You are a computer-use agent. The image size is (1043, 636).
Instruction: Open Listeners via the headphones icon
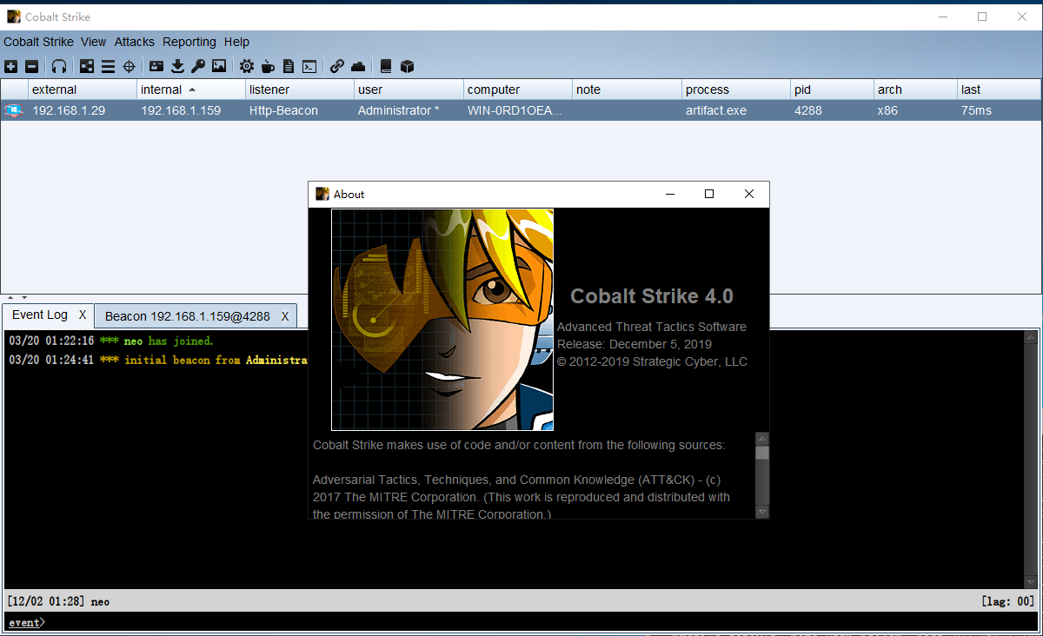click(x=59, y=66)
